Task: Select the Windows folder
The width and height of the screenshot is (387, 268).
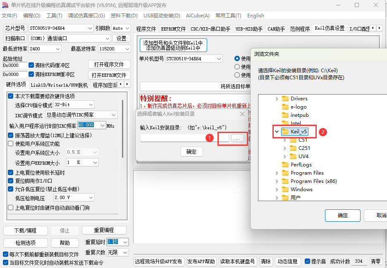Action: pos(297,190)
